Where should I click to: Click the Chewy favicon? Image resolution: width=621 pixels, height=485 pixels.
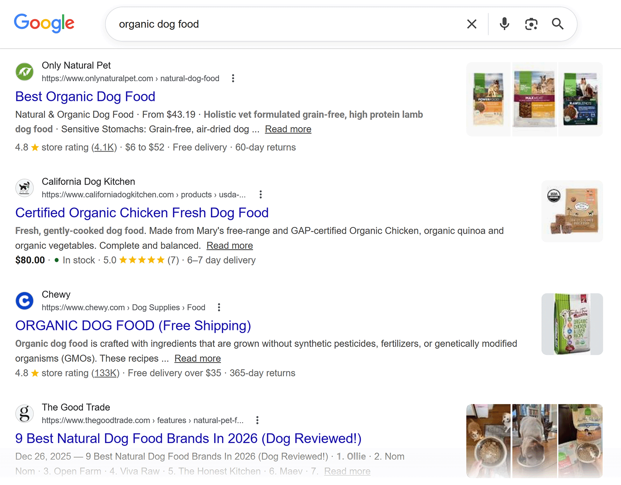[x=24, y=301]
